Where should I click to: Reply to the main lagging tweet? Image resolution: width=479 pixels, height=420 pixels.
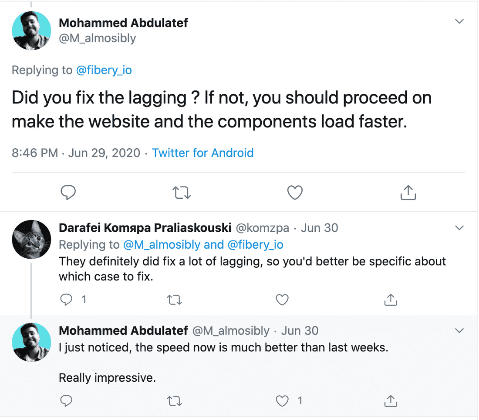tap(68, 192)
